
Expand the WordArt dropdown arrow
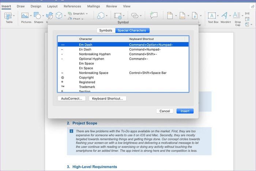pyautogui.click(x=230, y=16)
